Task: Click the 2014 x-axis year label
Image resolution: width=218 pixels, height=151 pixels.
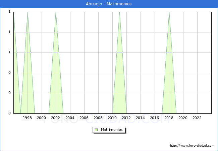Action: (x=141, y=118)
